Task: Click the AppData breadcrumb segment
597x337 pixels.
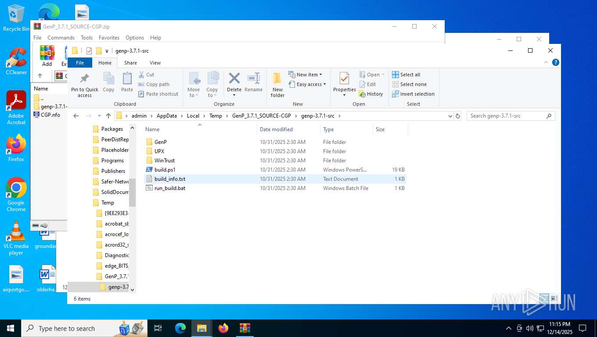Action: pos(167,116)
